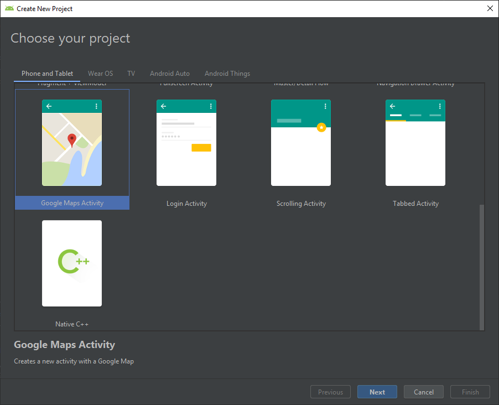Choose the Login Activity template preview

[186, 143]
